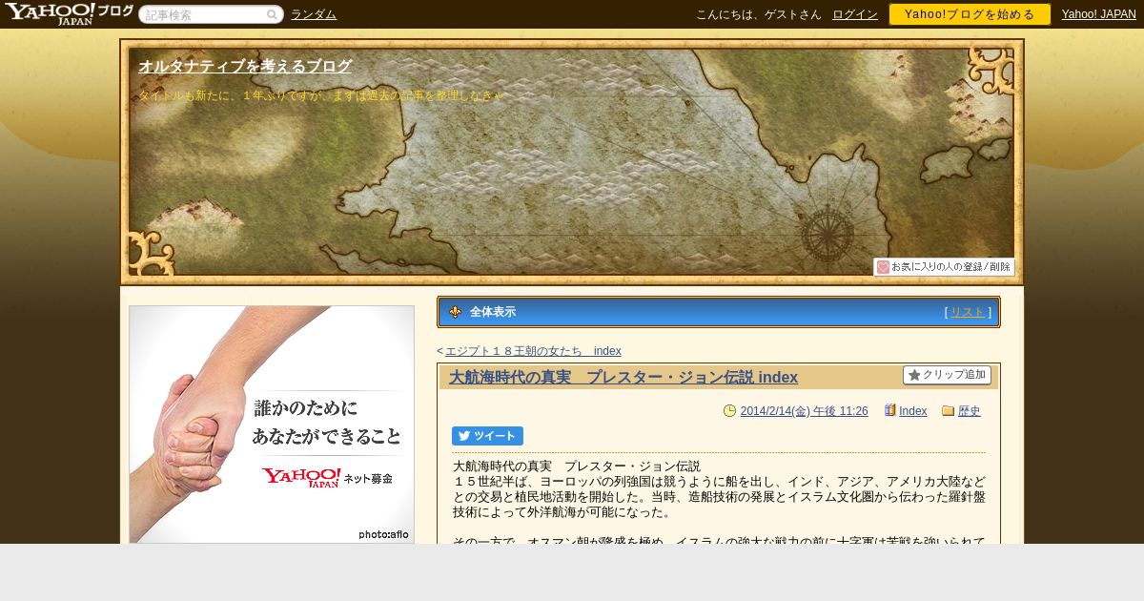This screenshot has height=601, width=1144.
Task: Click お気に入りの人の登録/削除 text
Action: [x=950, y=267]
